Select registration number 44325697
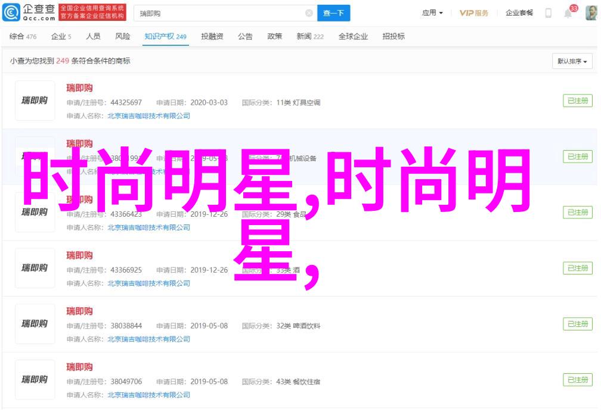 point(126,102)
